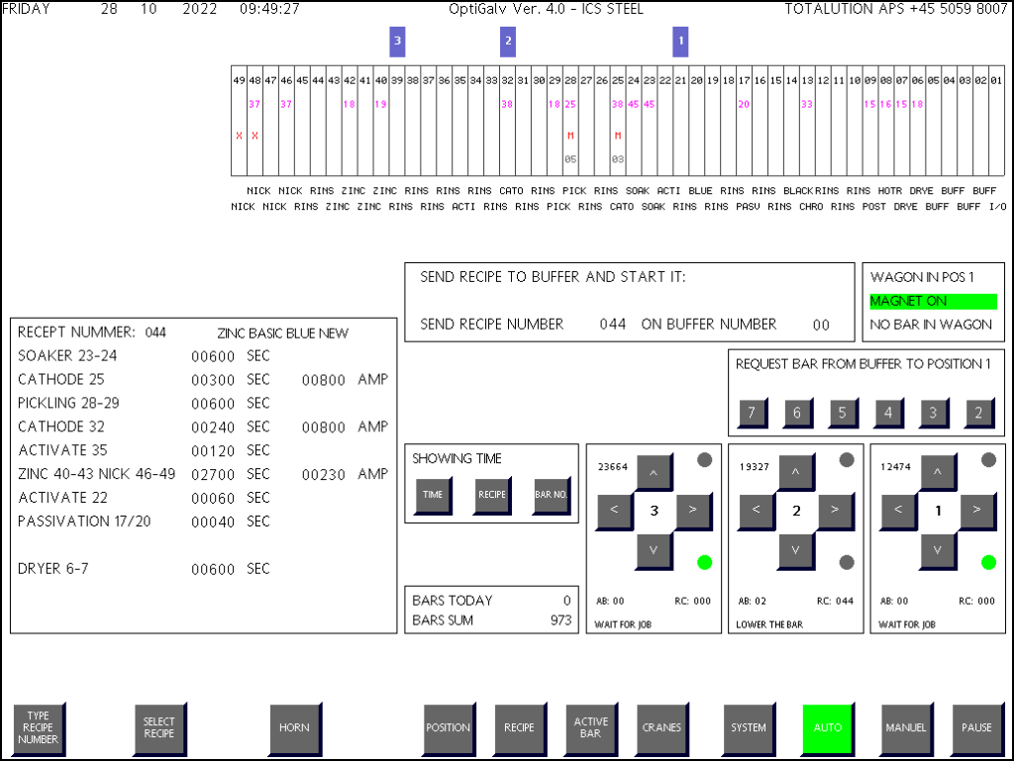Request bar from buffer 4
The height and width of the screenshot is (761, 1014).
coord(888,414)
